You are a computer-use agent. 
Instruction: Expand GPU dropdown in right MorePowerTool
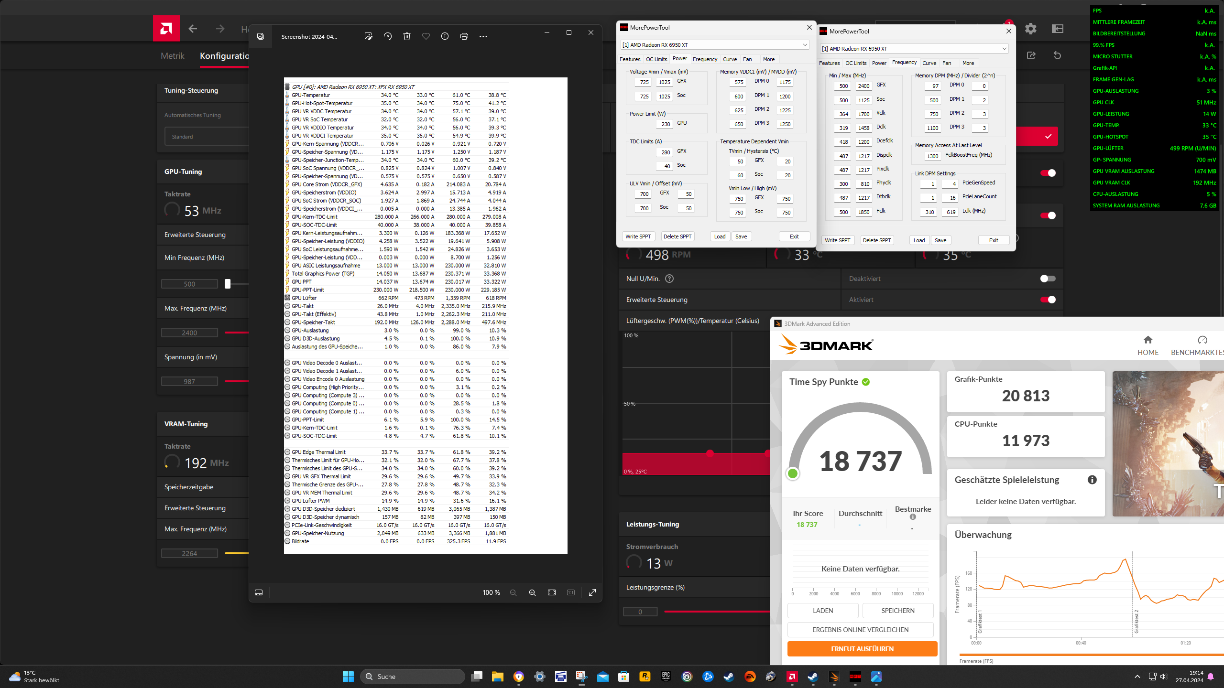coord(1004,49)
